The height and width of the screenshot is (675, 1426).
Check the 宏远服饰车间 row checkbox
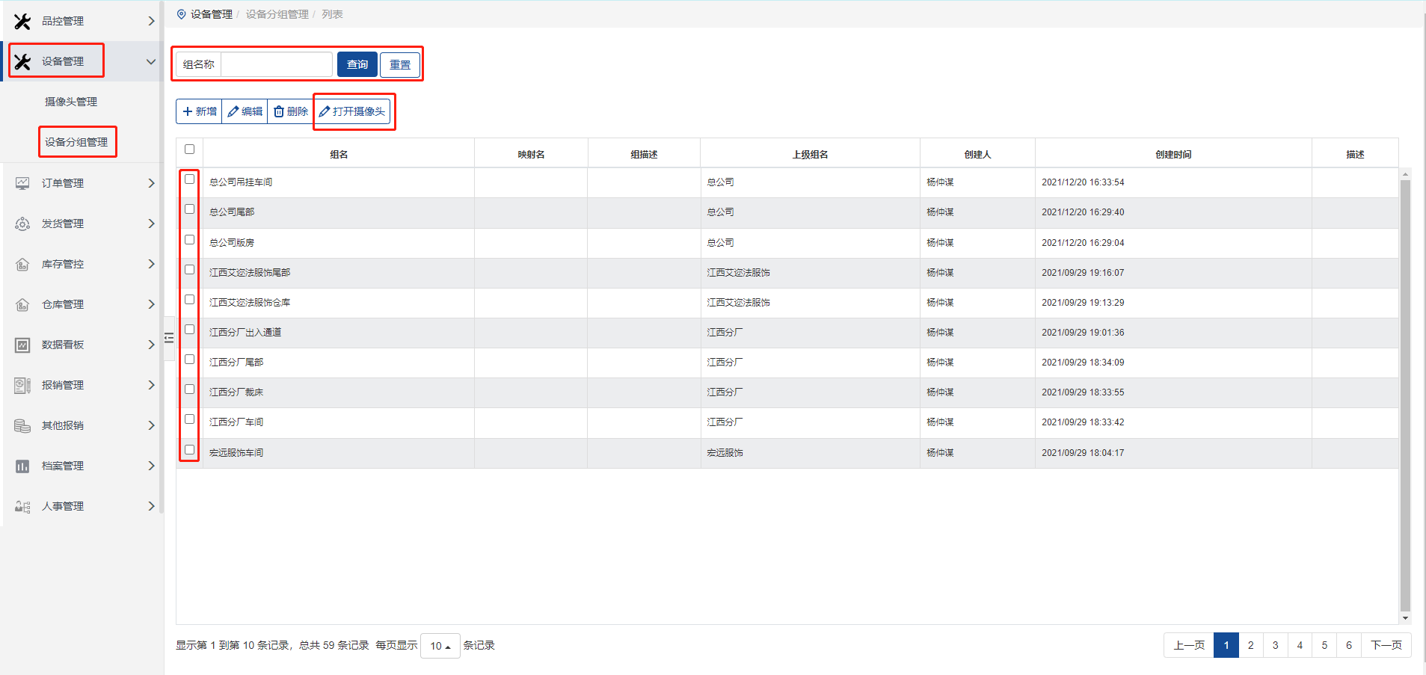(190, 449)
